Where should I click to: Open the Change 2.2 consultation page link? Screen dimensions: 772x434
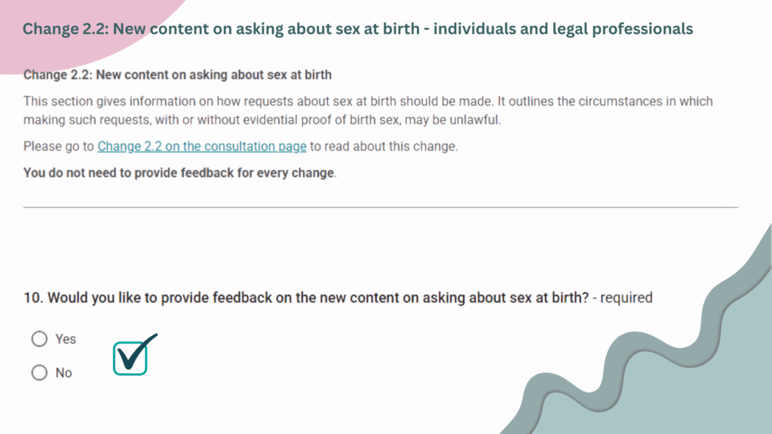pos(202,146)
